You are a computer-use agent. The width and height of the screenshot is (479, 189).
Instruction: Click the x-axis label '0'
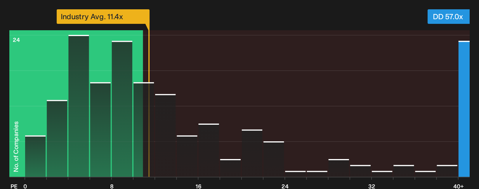[x=25, y=186]
